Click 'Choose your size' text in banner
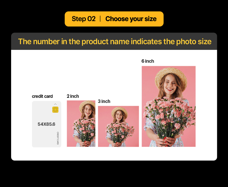Screen dimensions: 228x187 pos(131,19)
